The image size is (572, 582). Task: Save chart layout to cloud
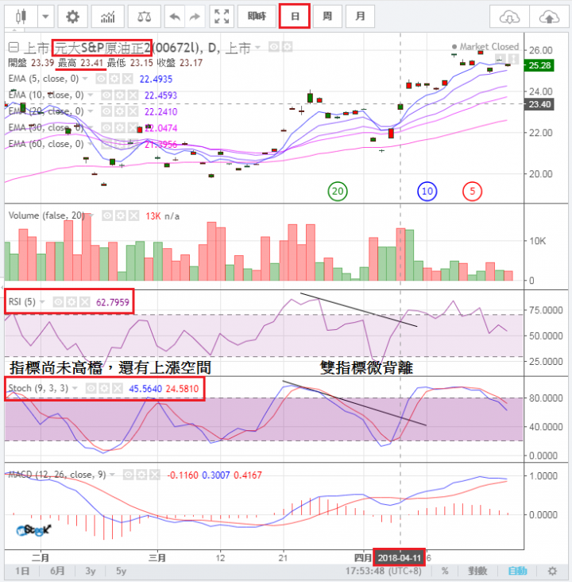(x=549, y=17)
